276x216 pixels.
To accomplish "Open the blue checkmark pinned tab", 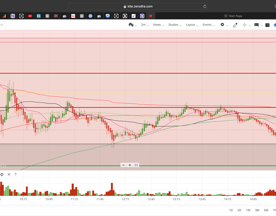I will click(x=133, y=16).
